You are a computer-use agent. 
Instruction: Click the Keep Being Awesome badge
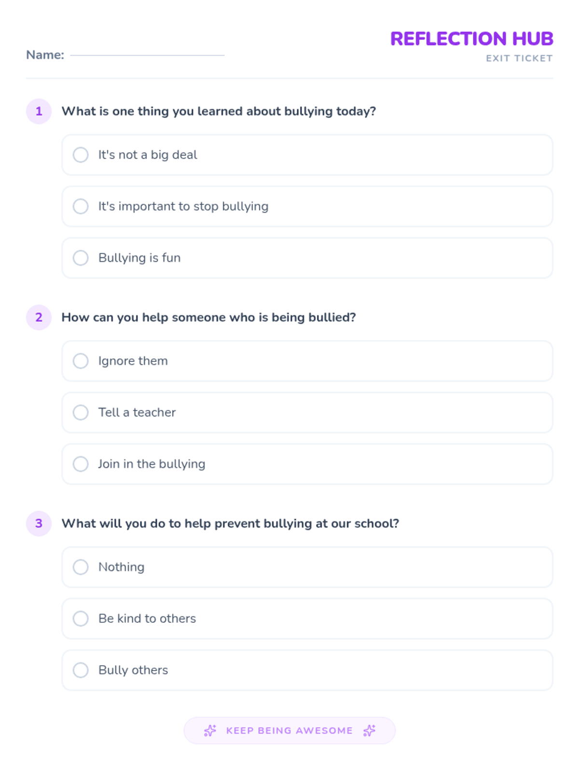click(289, 730)
